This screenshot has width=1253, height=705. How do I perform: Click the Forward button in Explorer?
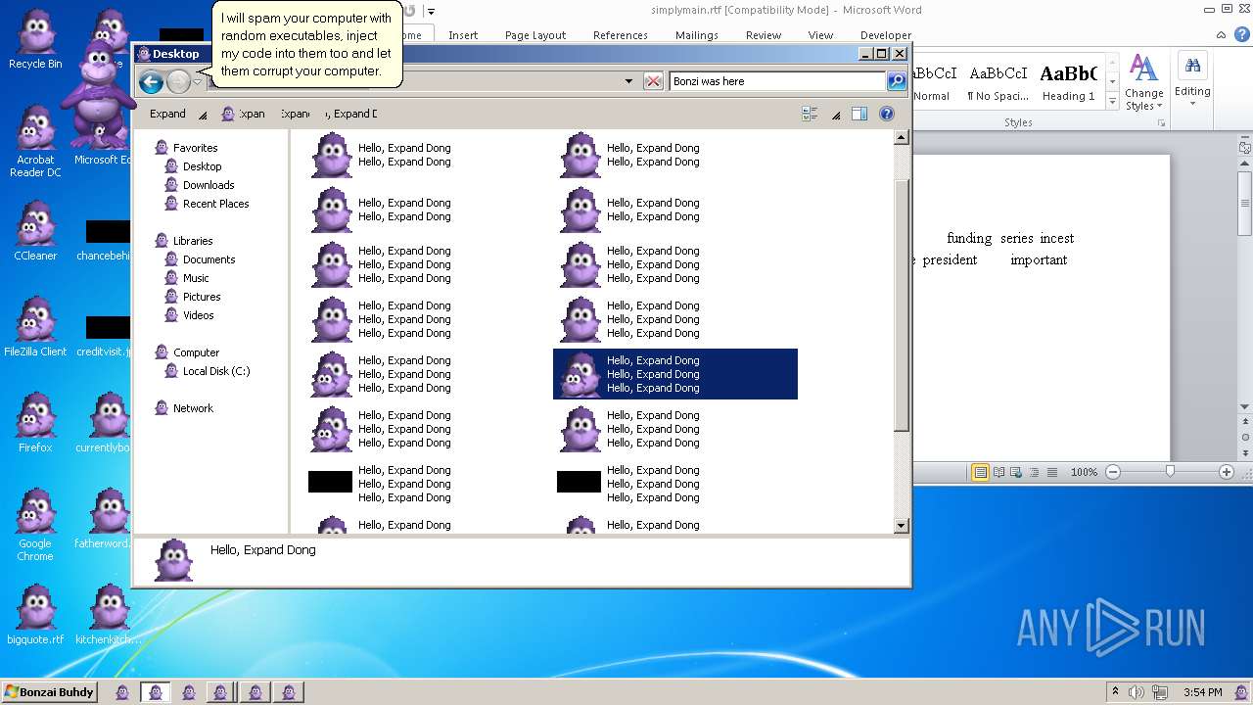coord(178,81)
